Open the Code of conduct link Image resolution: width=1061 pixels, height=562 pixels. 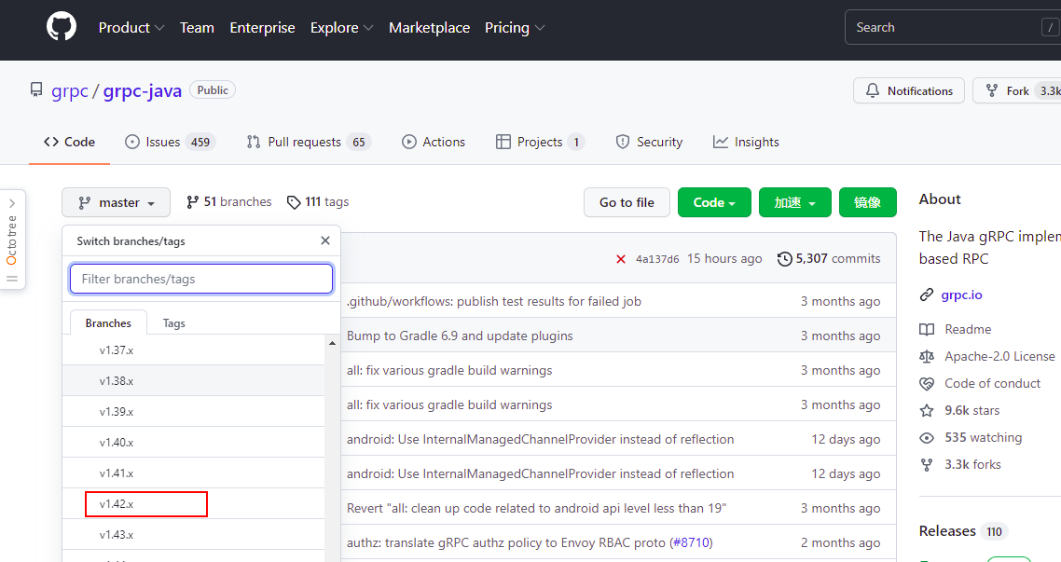click(x=993, y=383)
